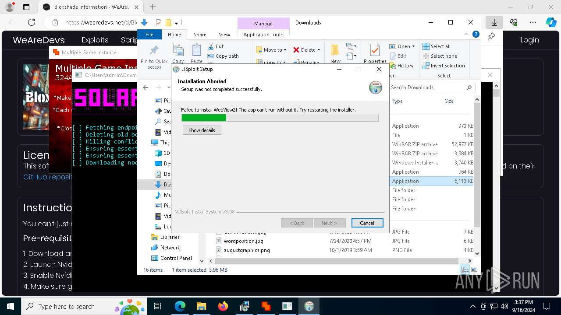Image resolution: width=561 pixels, height=315 pixels.
Task: Click the WeAreDevs site logo link
Action: 39,40
